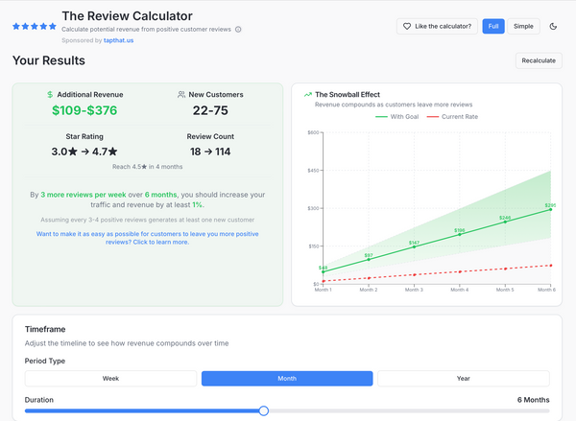576x421 pixels.
Task: Click the Duration slider handle
Action: (x=264, y=411)
